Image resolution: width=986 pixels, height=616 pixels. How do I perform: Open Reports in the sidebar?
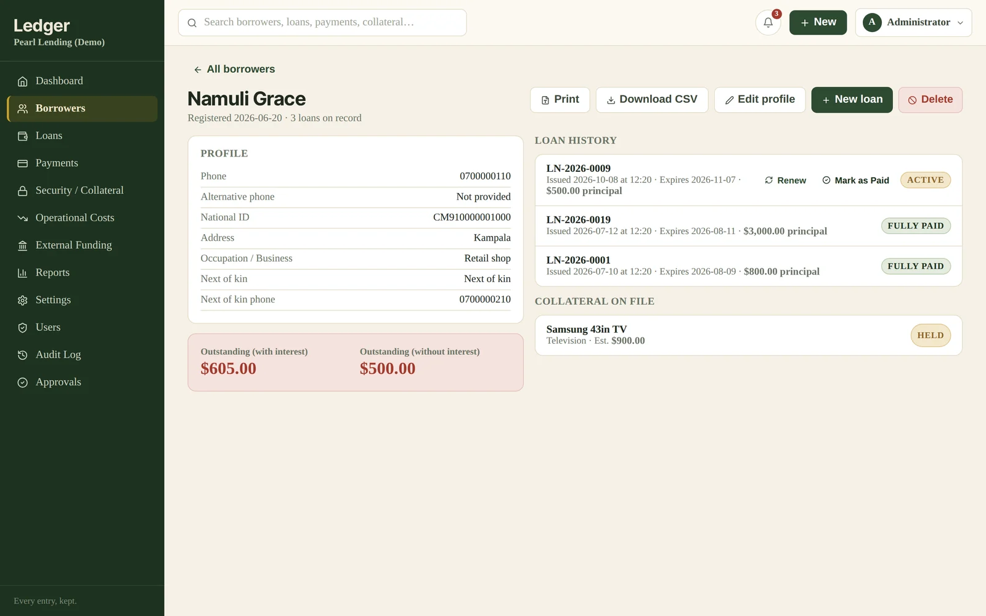82,273
